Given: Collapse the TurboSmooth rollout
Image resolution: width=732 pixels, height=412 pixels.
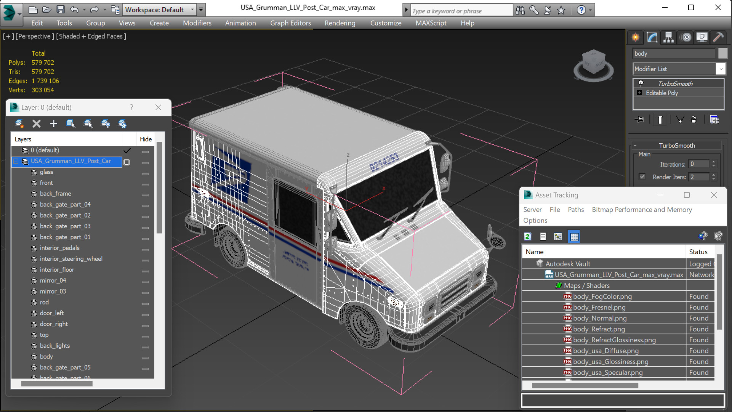Looking at the screenshot, I should (636, 146).
